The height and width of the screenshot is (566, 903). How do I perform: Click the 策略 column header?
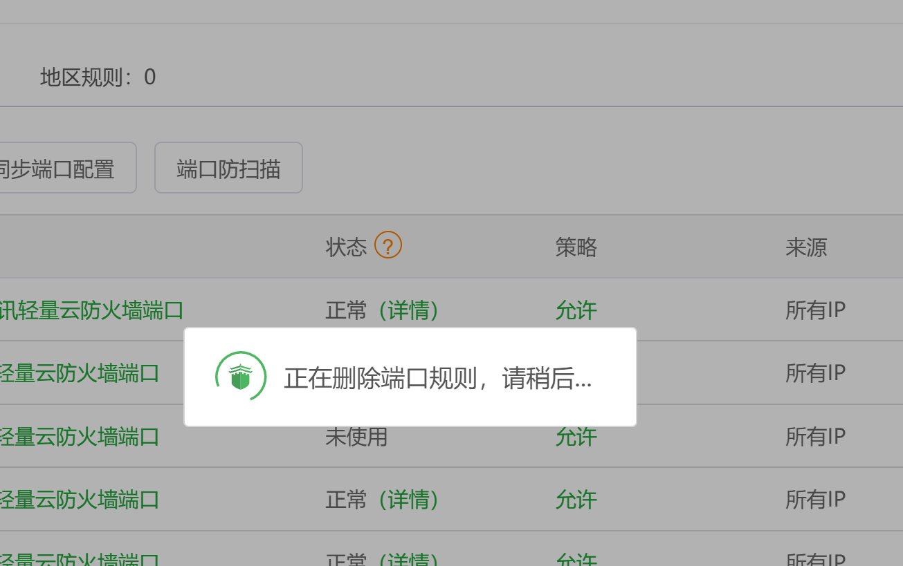pos(576,247)
